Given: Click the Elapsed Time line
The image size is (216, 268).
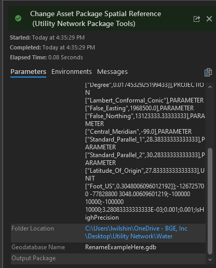Looking at the screenshot, I should [x=46, y=57].
